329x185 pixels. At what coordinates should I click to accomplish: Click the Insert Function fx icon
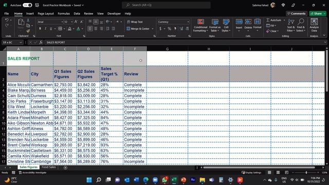pyautogui.click(x=41, y=42)
